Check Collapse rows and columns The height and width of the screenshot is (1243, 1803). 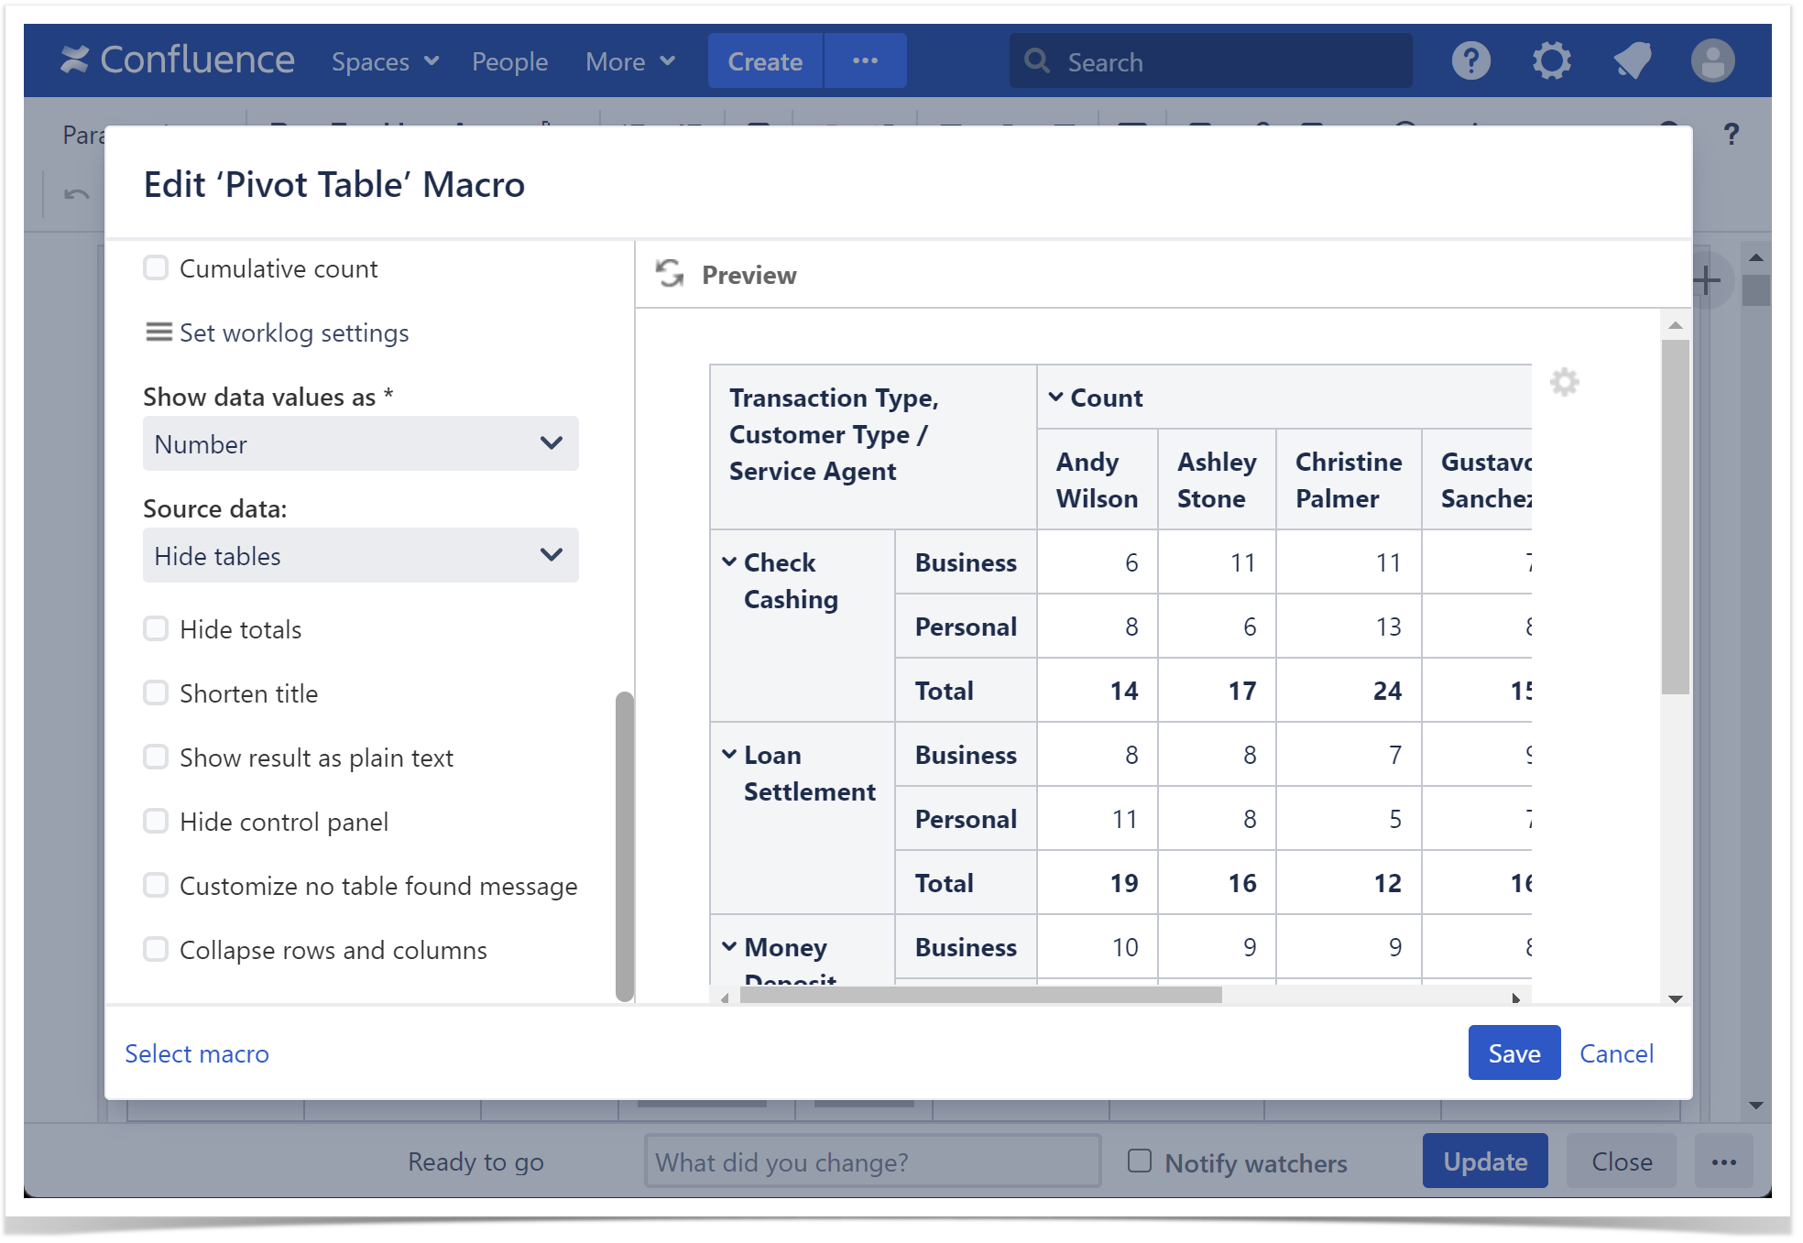(x=156, y=949)
